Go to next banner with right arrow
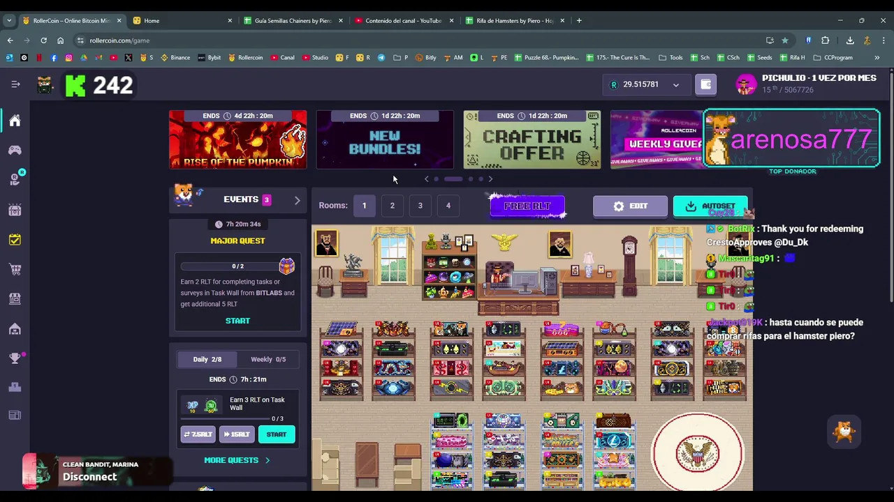This screenshot has width=894, height=502. [x=490, y=179]
